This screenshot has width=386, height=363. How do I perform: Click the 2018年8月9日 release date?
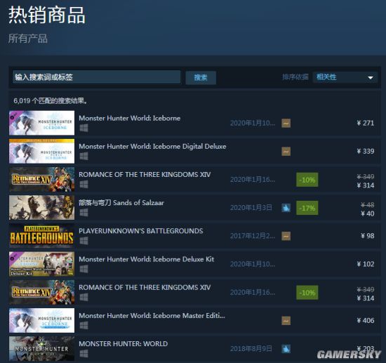tap(251, 349)
